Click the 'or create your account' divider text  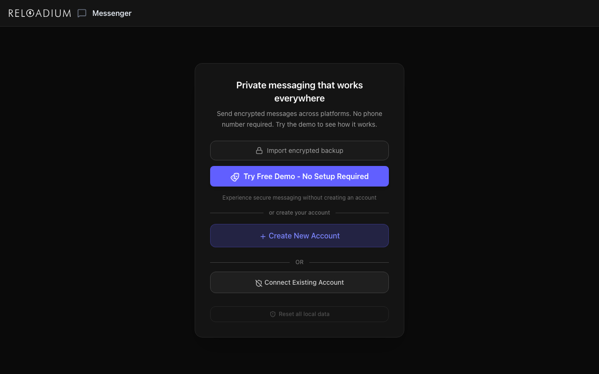coord(299,212)
